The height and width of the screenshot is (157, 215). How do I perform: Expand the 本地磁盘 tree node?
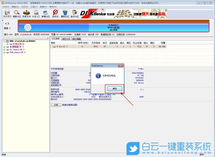tap(4, 47)
